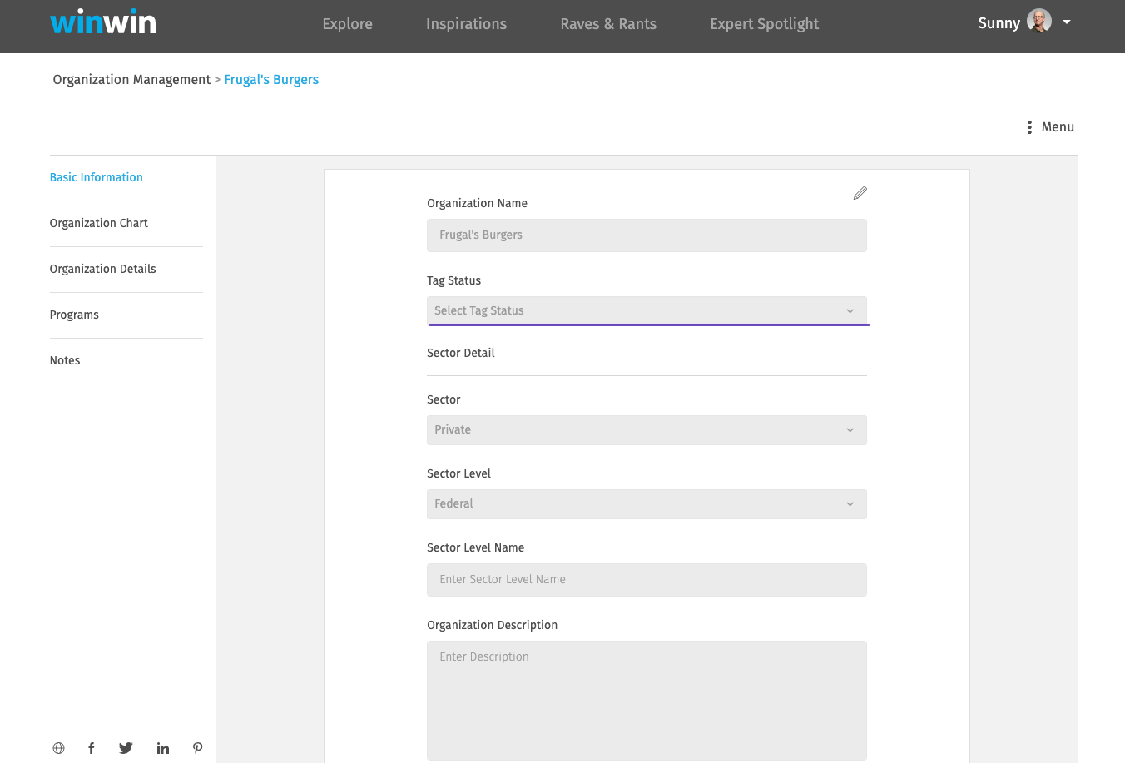Click the Expert Spotlight link

coord(764,23)
